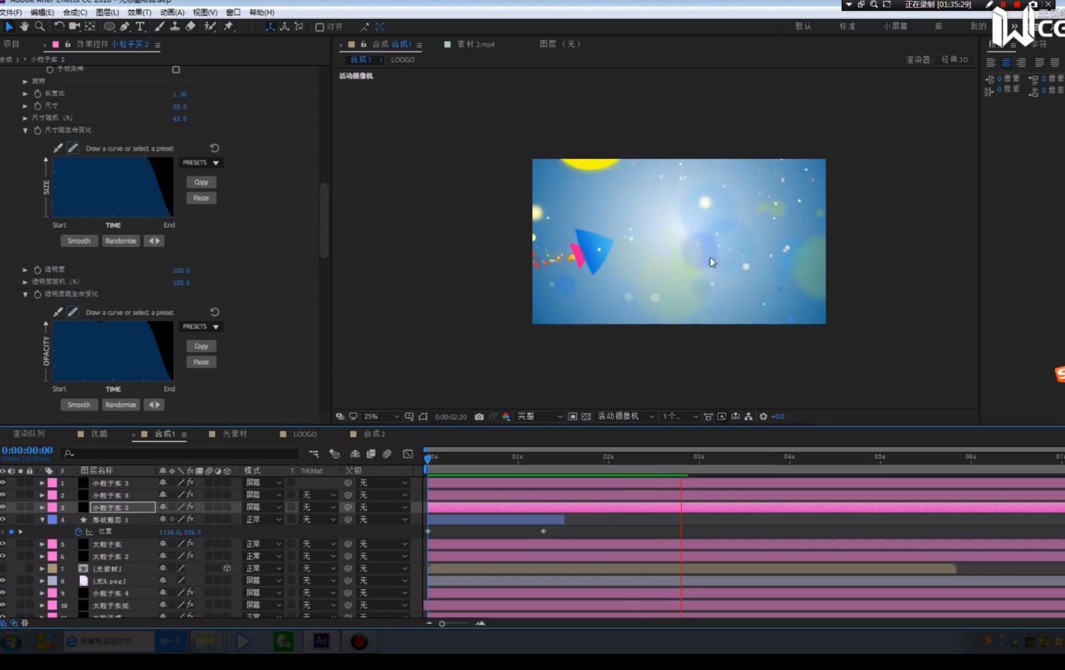The height and width of the screenshot is (670, 1065).
Task: Select the Pen tool in the toolbar
Action: (x=125, y=26)
